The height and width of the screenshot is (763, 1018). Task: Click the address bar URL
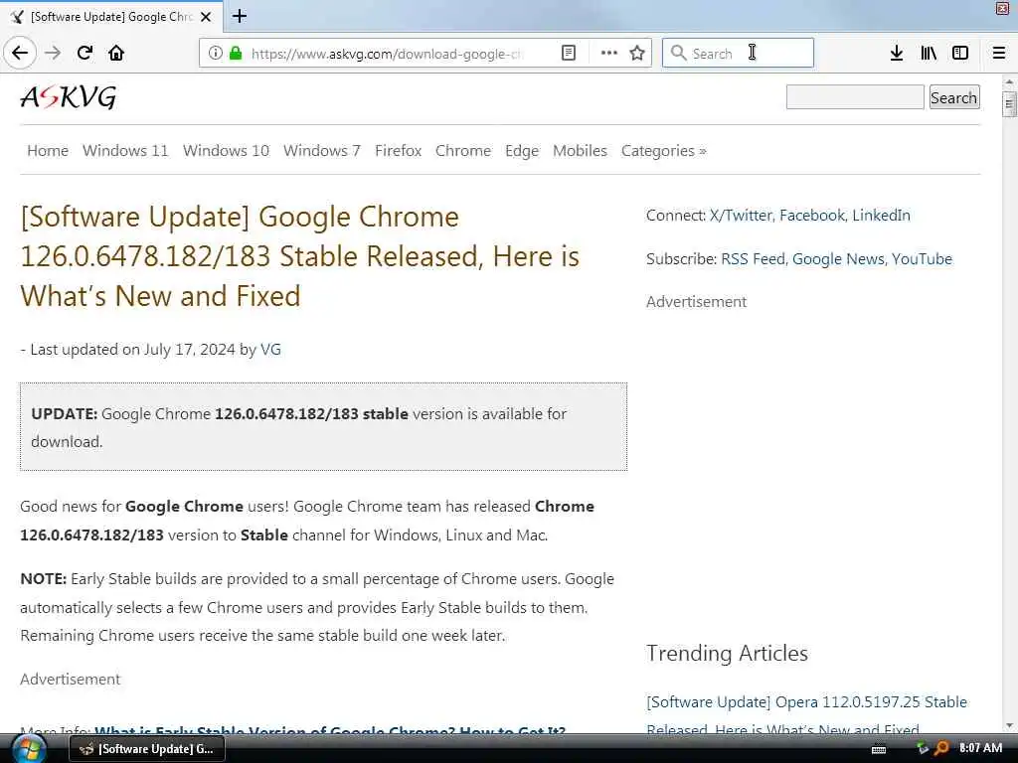387,54
